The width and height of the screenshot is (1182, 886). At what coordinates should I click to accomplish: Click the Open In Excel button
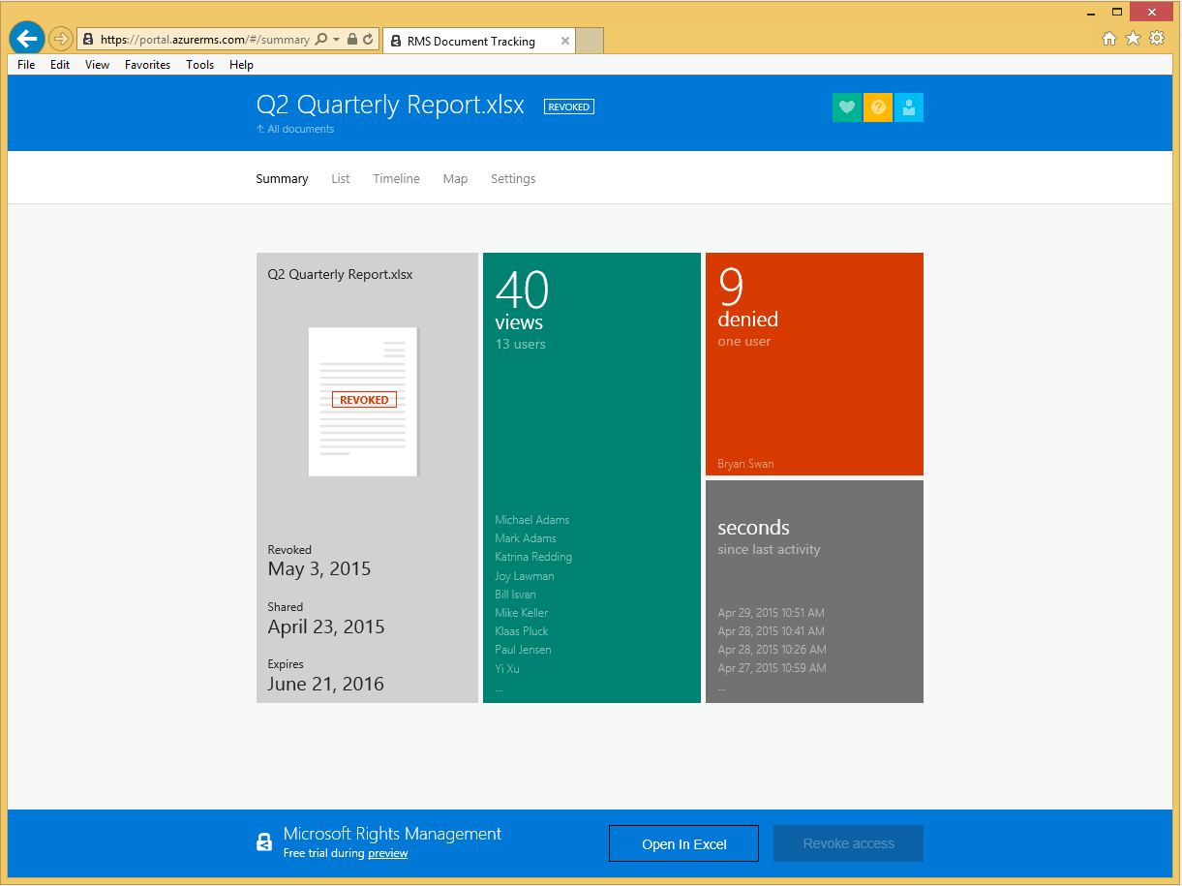pyautogui.click(x=683, y=843)
